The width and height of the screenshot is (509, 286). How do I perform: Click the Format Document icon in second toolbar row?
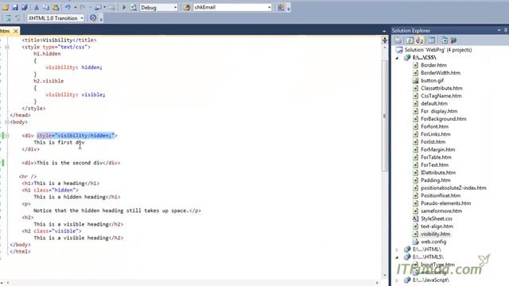coord(9,18)
